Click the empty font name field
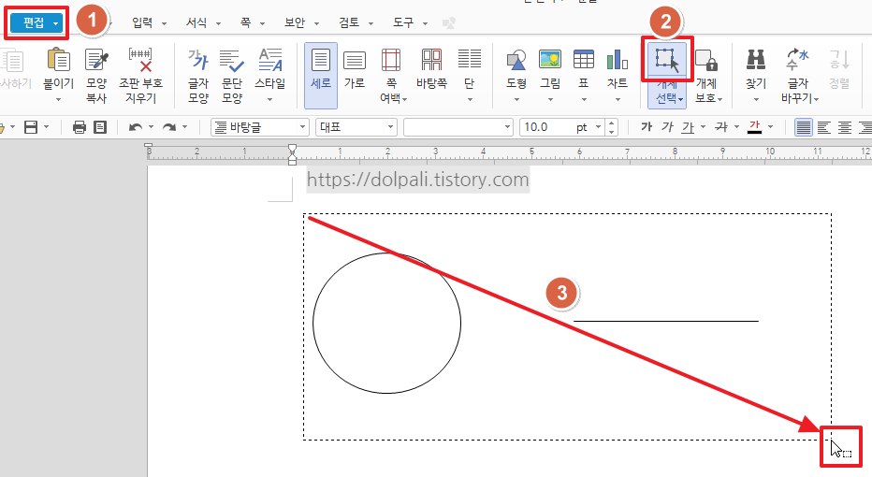The height and width of the screenshot is (477, 872). pyautogui.click(x=458, y=127)
